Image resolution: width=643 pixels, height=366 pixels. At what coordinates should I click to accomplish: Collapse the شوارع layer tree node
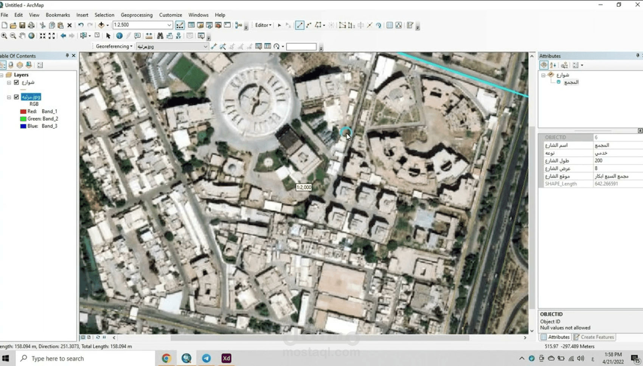[9, 83]
